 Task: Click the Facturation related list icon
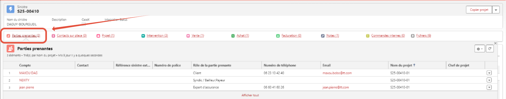(278, 36)
